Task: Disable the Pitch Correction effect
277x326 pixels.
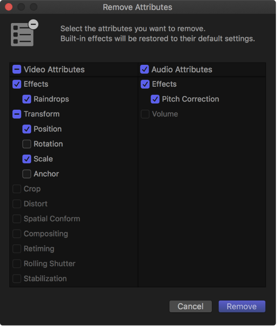Action: (155, 99)
